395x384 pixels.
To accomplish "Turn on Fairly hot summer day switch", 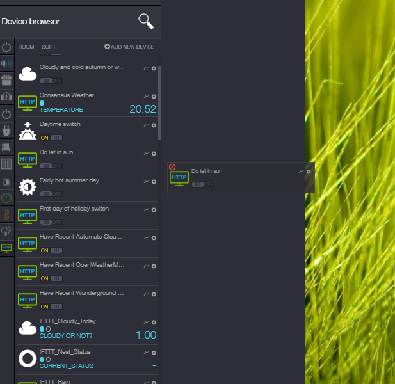I will tap(51, 194).
